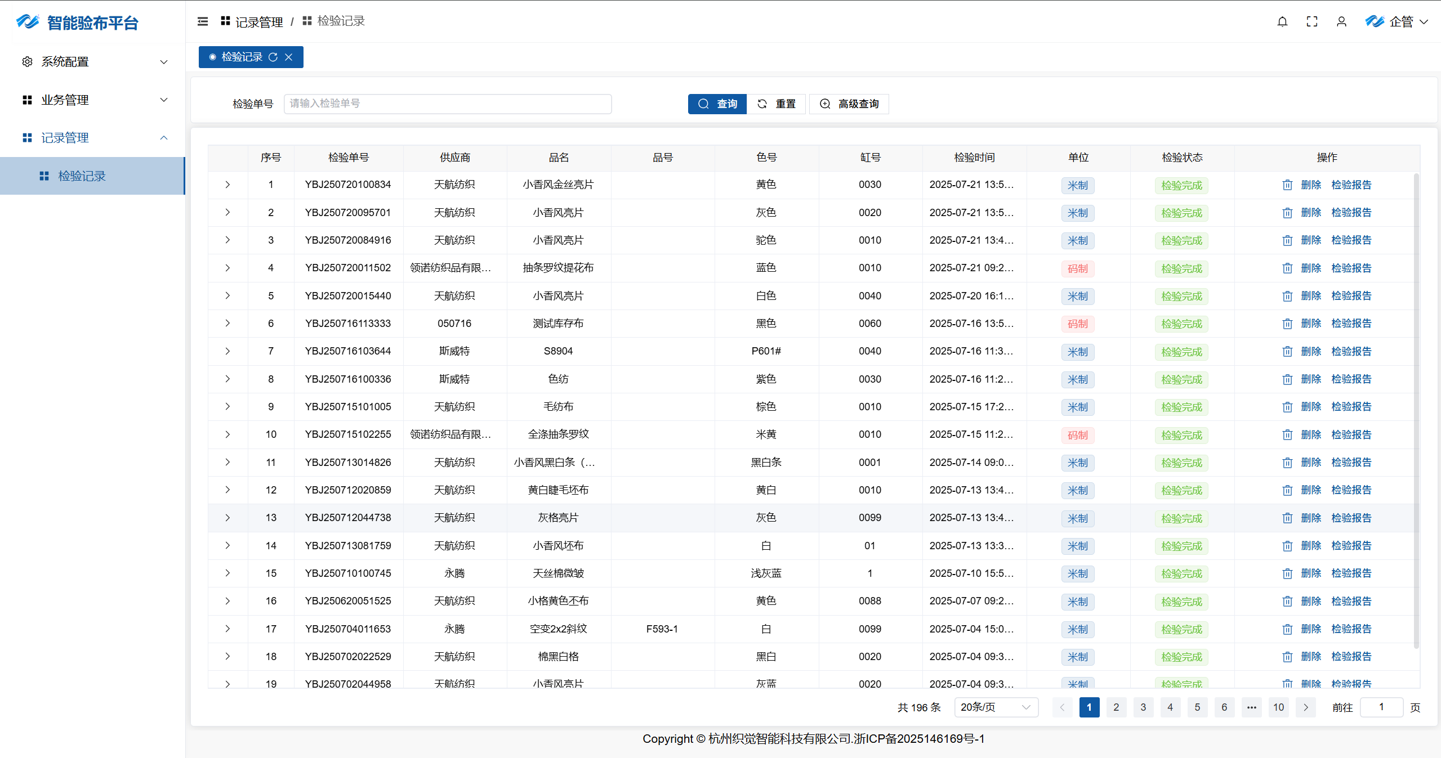Click trash icon for YBJ250704011653 row
Viewport: 1441px width, 758px height.
point(1287,629)
